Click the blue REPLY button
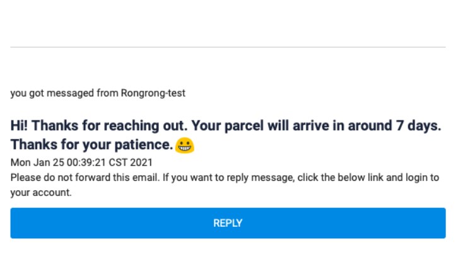Viewport: 463px width, 254px height. [228, 223]
